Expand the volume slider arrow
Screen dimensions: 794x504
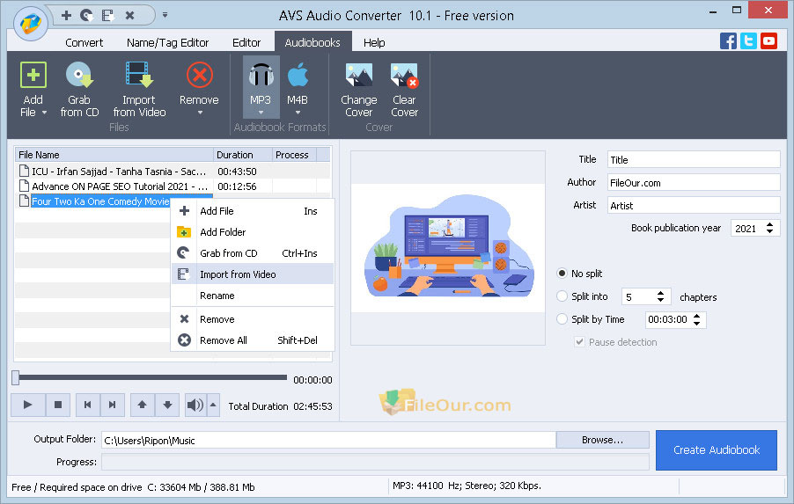[213, 405]
